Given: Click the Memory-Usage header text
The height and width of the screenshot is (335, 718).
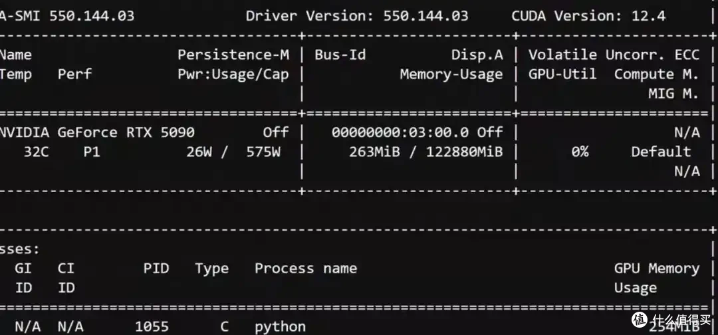Looking at the screenshot, I should [451, 74].
